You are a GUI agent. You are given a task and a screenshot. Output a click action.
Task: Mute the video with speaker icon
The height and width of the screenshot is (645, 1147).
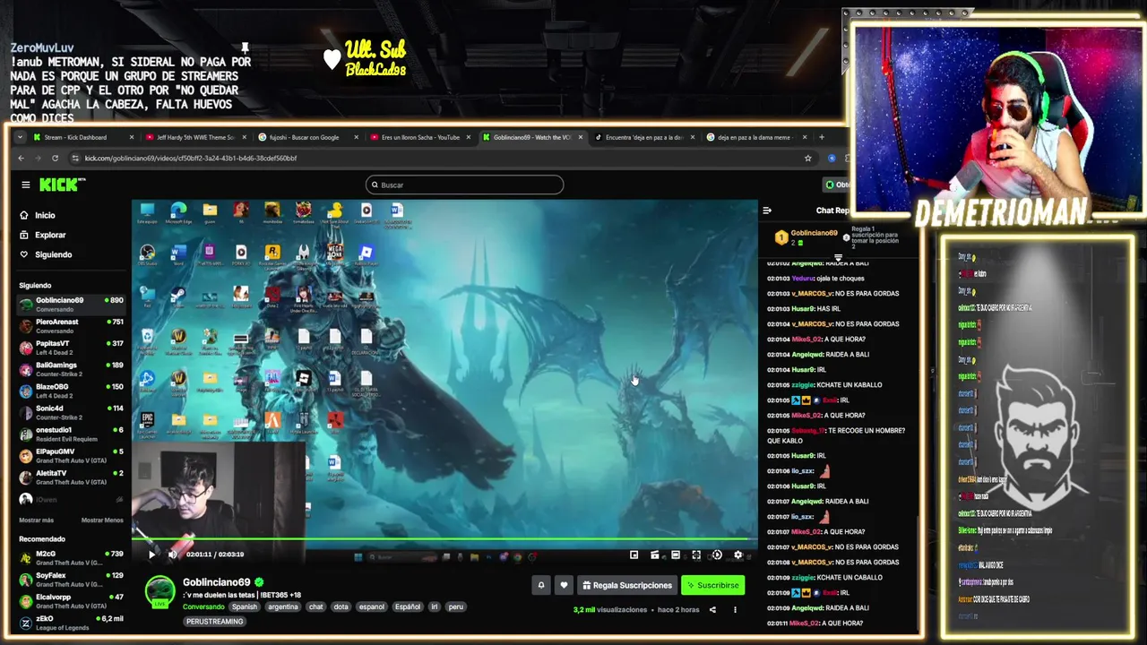tap(172, 555)
